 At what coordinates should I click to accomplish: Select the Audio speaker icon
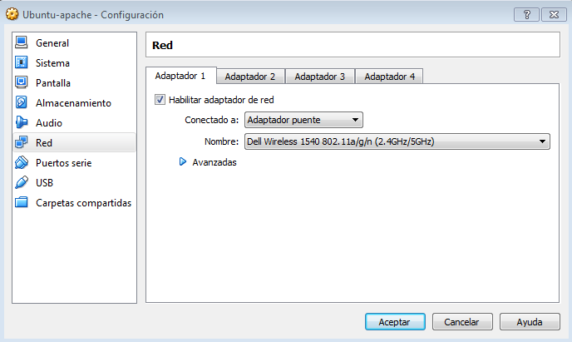tap(22, 123)
